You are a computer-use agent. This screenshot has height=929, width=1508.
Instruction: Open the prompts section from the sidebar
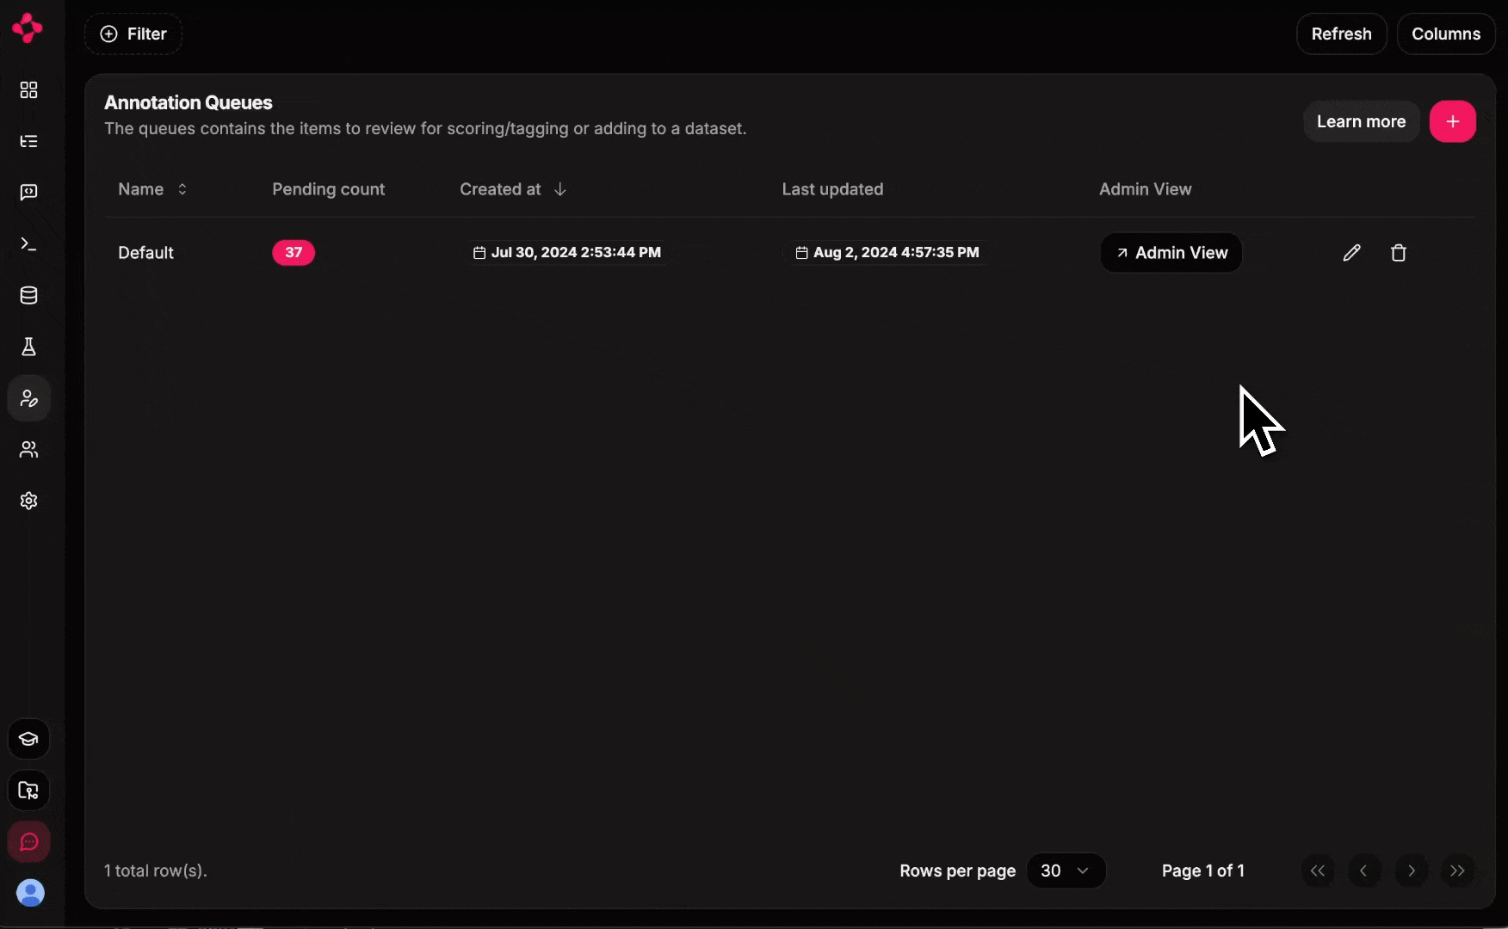tap(28, 193)
